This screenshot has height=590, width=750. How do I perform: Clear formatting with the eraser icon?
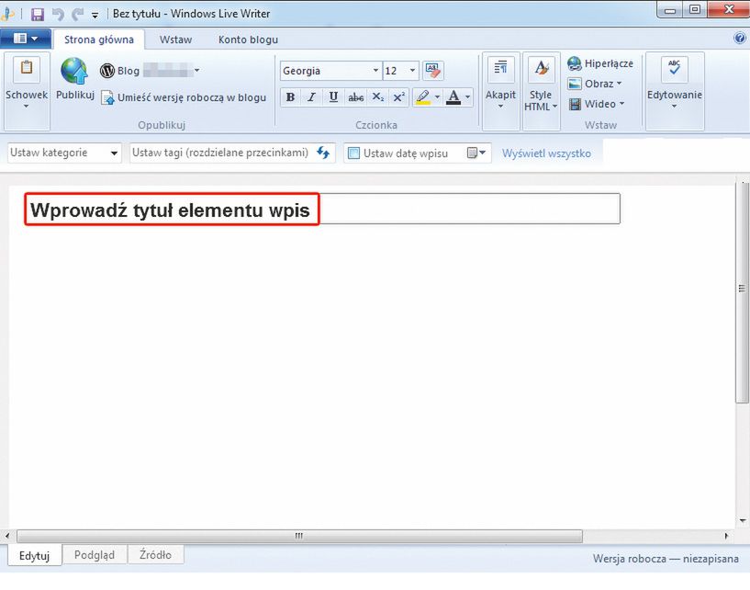(433, 71)
